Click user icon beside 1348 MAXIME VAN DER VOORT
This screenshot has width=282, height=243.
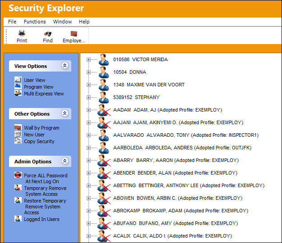[104, 85]
